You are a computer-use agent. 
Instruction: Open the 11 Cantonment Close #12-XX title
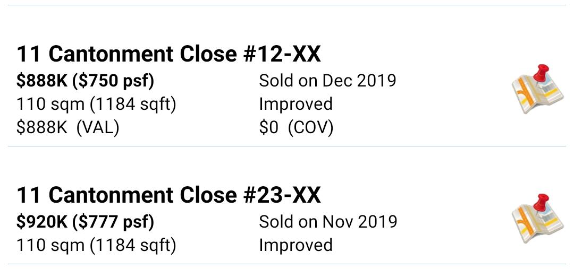[x=168, y=54]
